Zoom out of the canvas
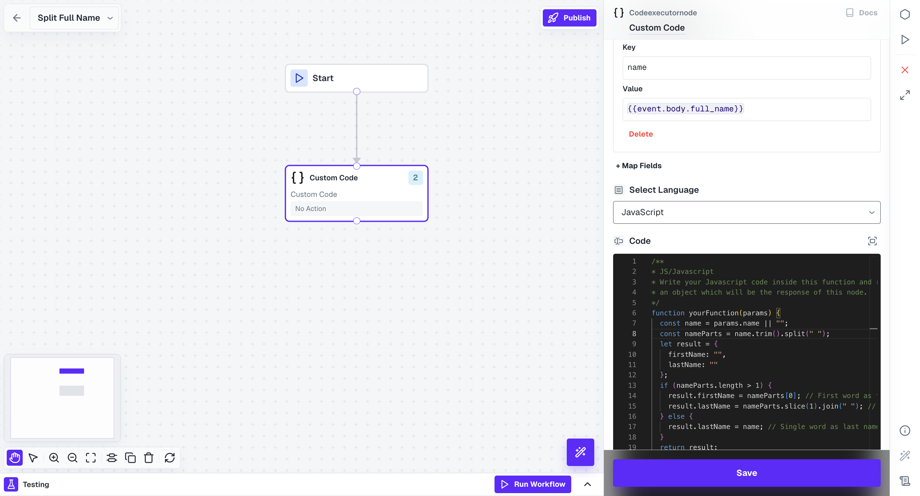The width and height of the screenshot is (920, 496). pos(73,457)
